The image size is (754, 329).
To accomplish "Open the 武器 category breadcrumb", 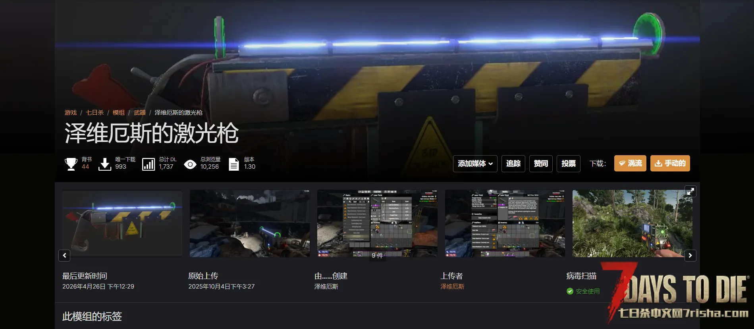I will click(x=140, y=113).
